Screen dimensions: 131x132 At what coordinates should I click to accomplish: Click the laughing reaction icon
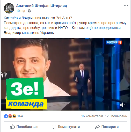point(14,116)
